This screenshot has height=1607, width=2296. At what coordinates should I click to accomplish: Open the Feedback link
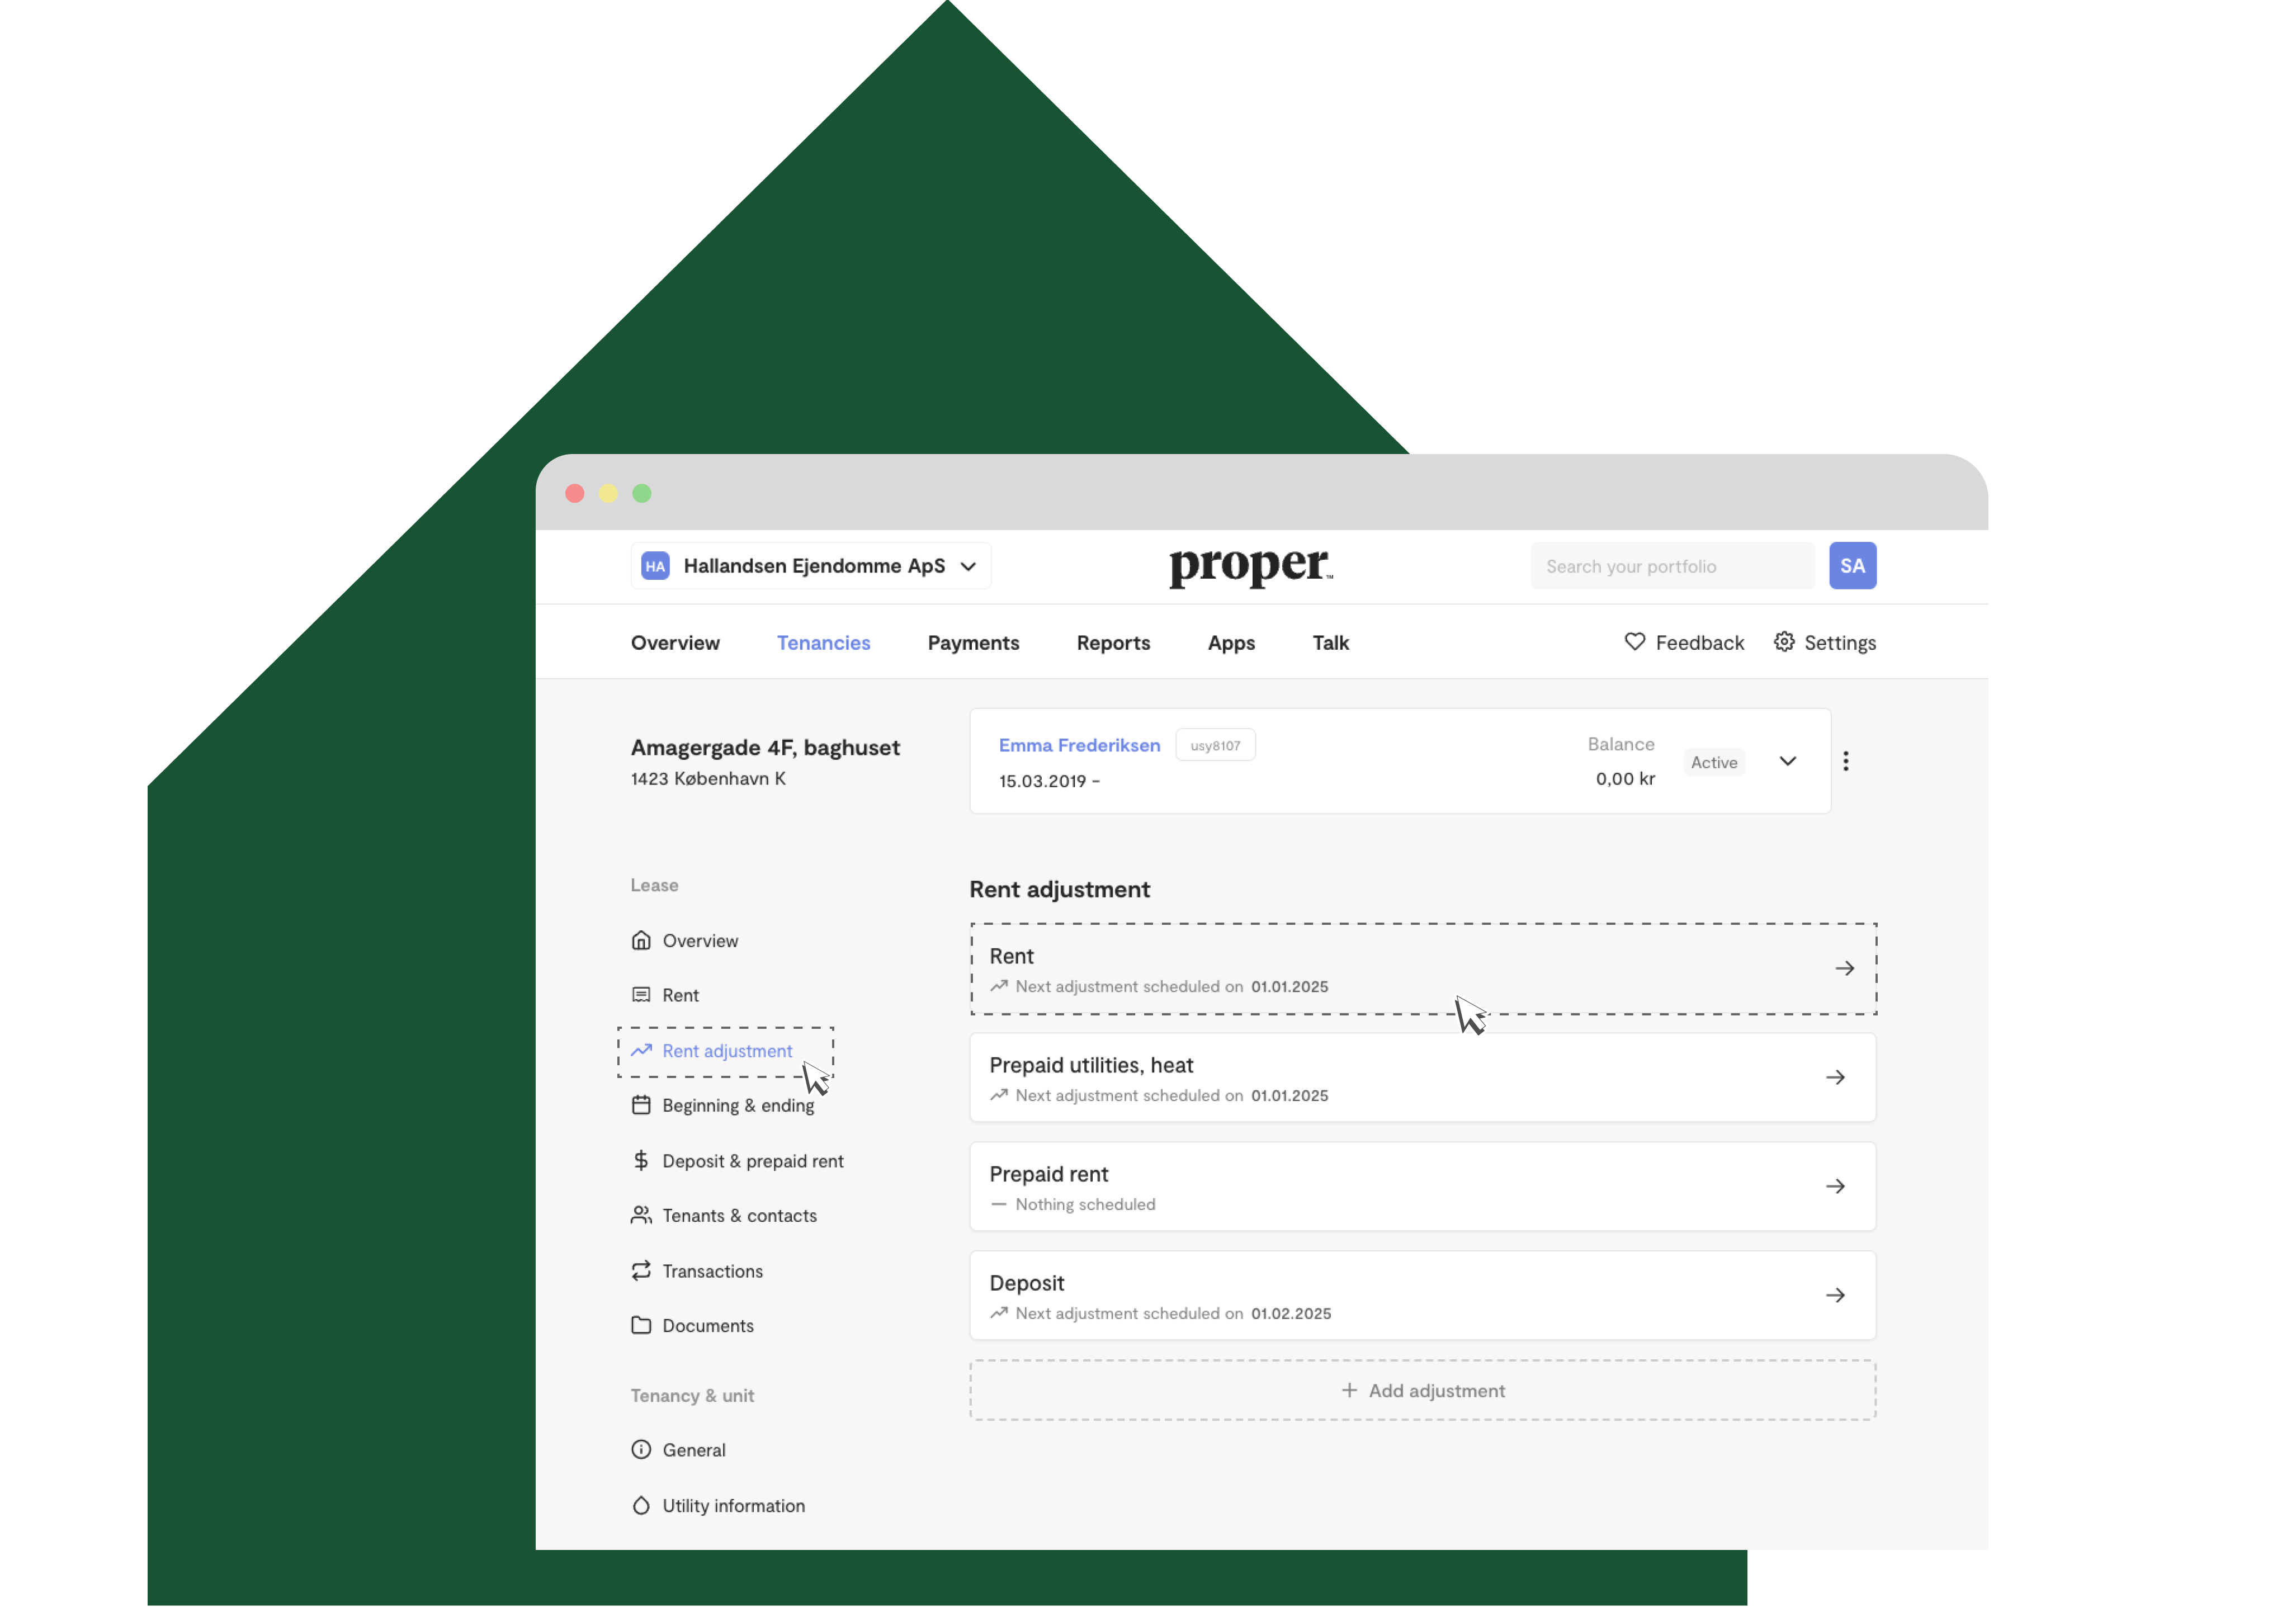[1699, 643]
